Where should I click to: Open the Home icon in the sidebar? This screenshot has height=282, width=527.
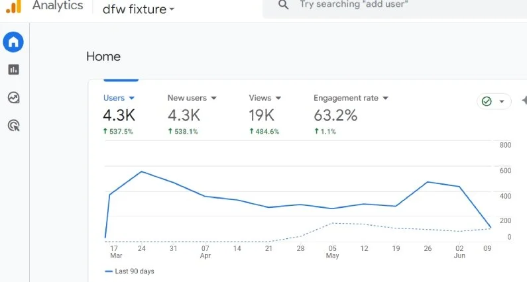(13, 42)
